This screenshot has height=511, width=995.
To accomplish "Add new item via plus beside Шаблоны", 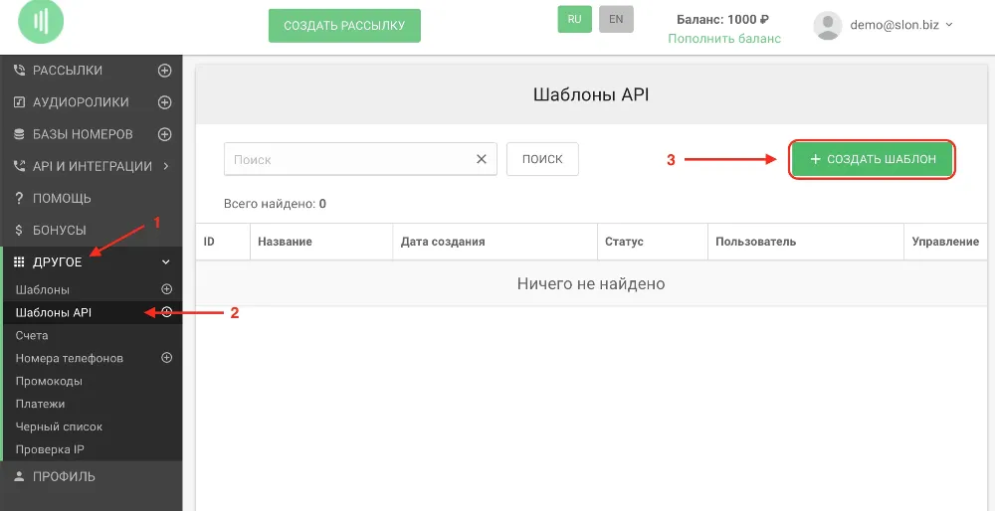I will point(167,289).
